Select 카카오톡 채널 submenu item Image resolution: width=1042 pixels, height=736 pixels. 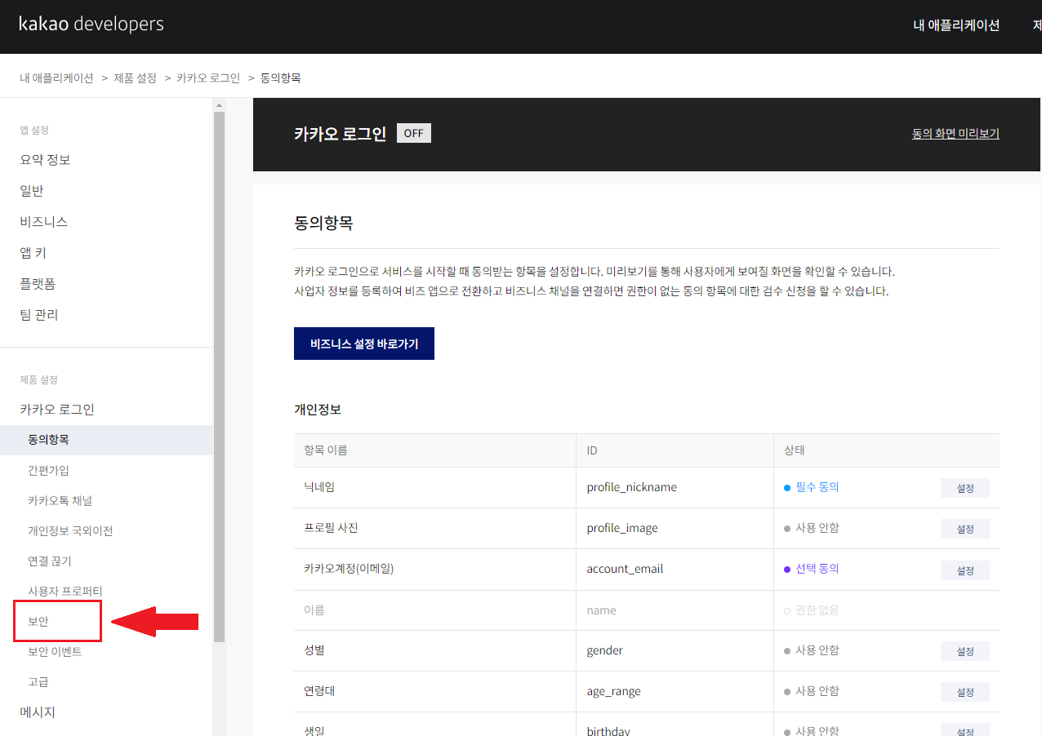[60, 500]
